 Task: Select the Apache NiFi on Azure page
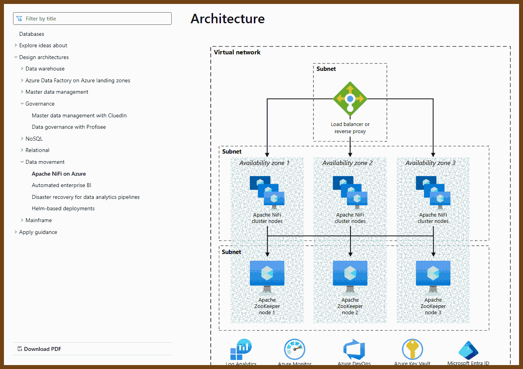[59, 174]
